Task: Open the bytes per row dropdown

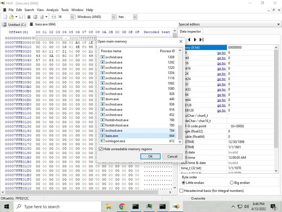Action: [x=72, y=17]
